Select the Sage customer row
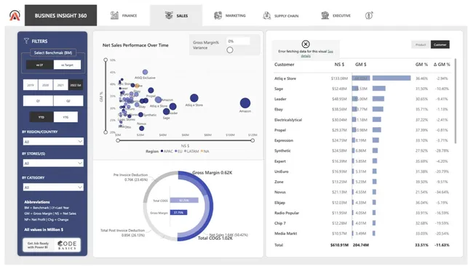The width and height of the screenshot is (473, 266). [362, 89]
